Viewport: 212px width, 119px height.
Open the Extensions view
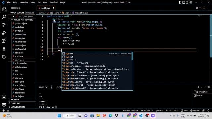pyautogui.click(x=4, y=41)
